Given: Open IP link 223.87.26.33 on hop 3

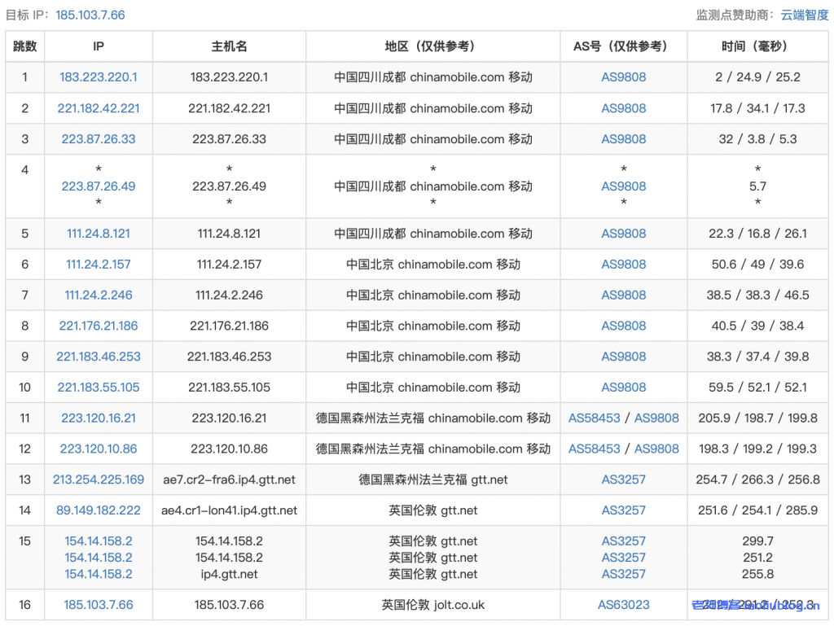Looking at the screenshot, I should (x=98, y=139).
